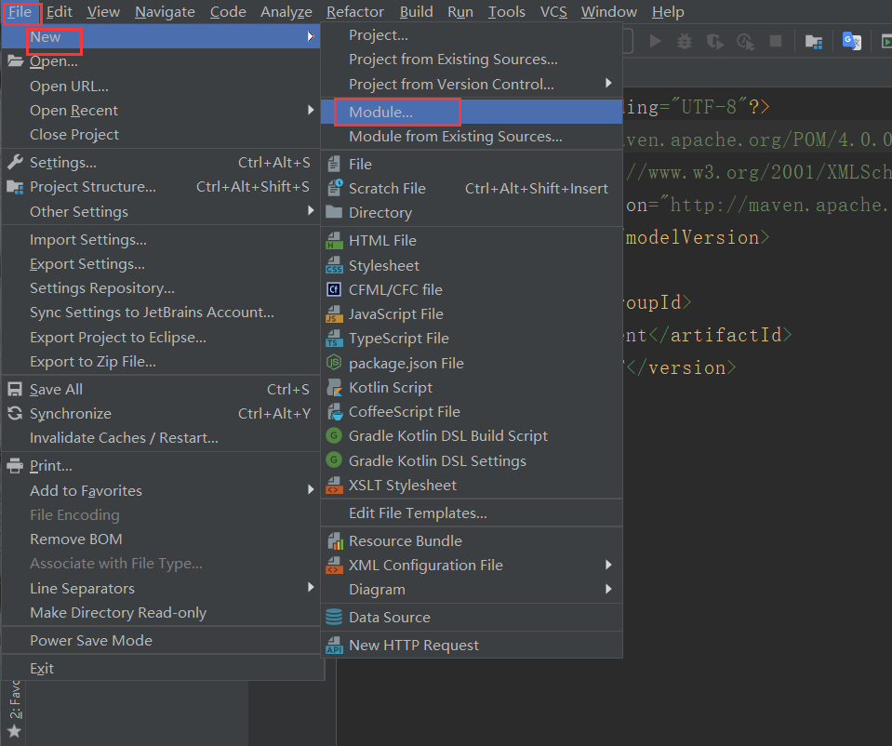The height and width of the screenshot is (746, 892).
Task: Click the Data Source database icon
Action: [334, 617]
